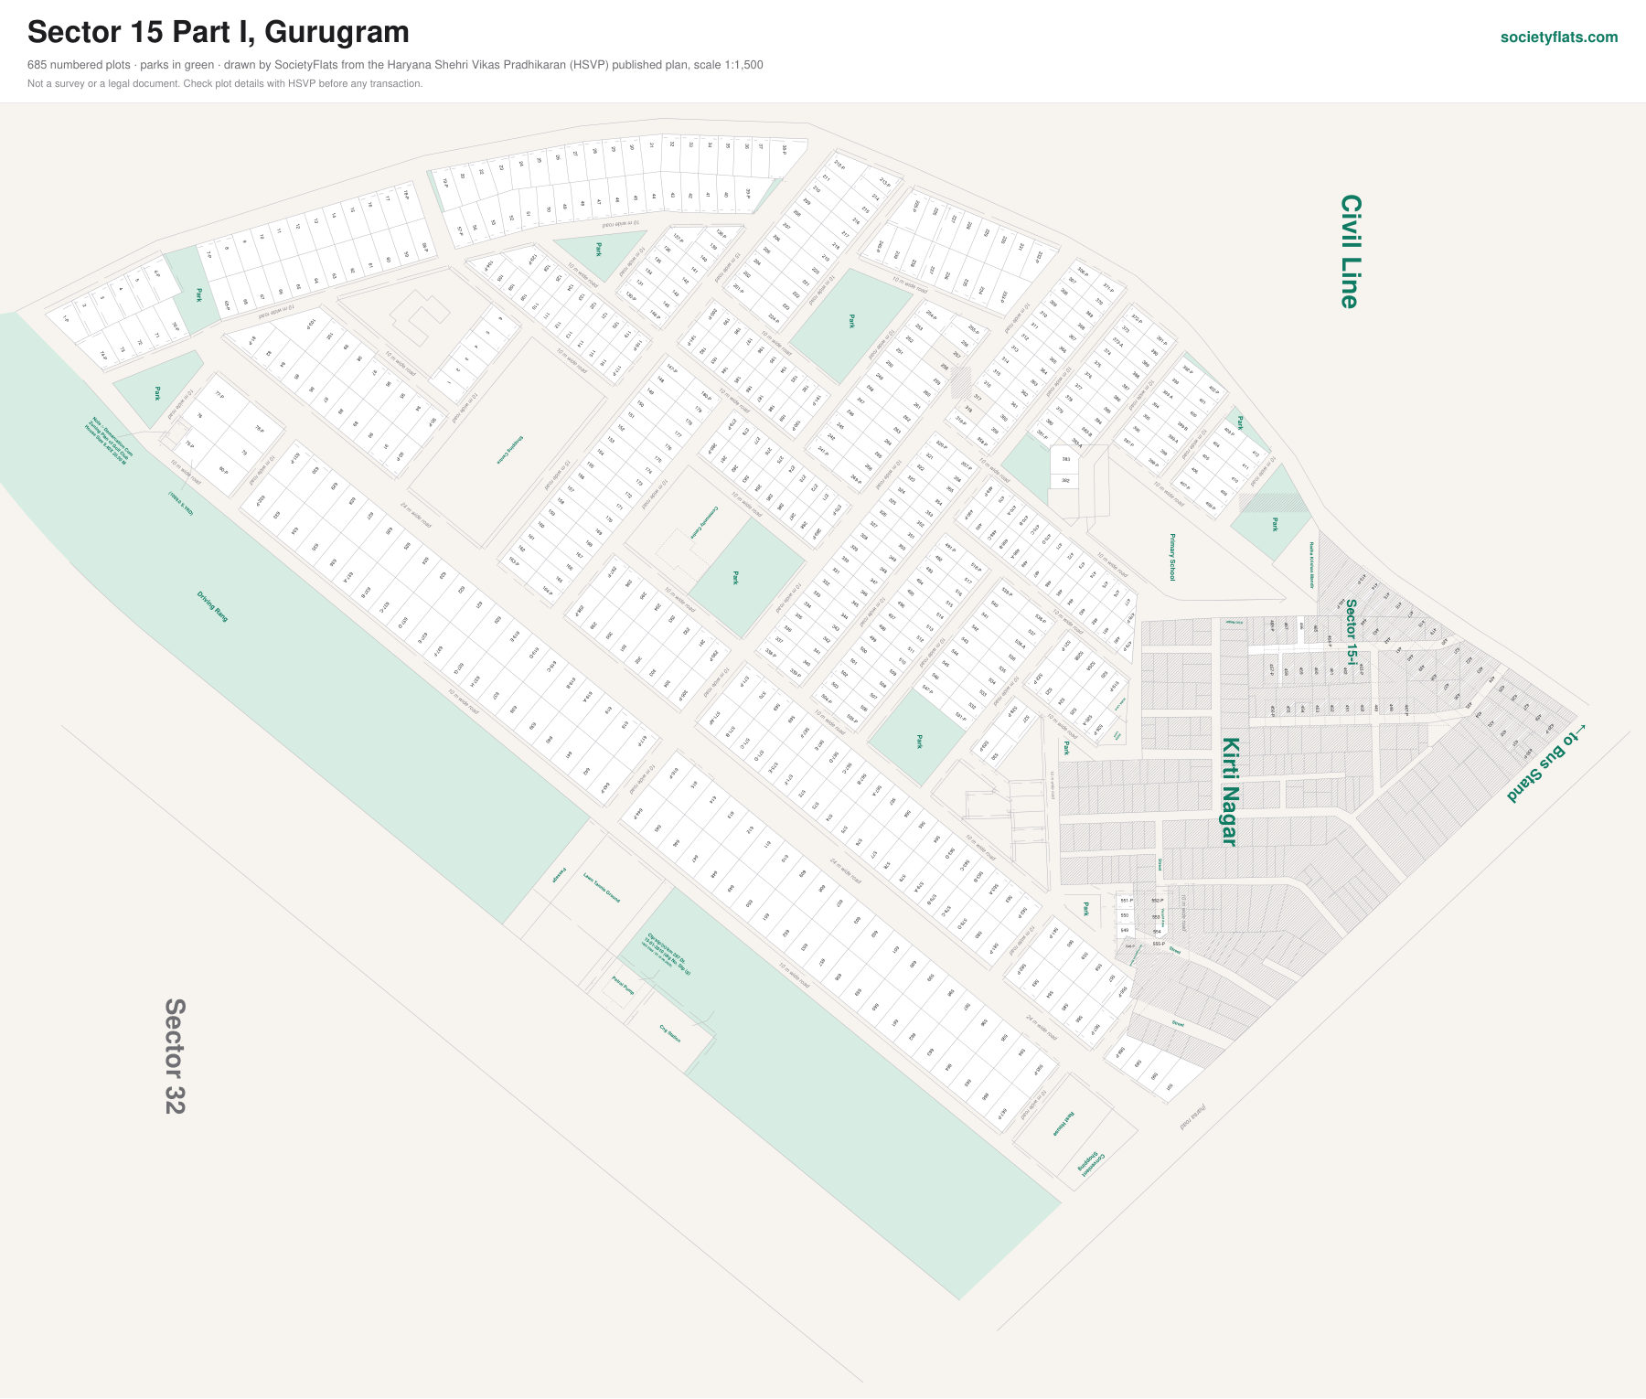The width and height of the screenshot is (1646, 1399).
Task: Click plot number 550
Action: coord(1125,915)
